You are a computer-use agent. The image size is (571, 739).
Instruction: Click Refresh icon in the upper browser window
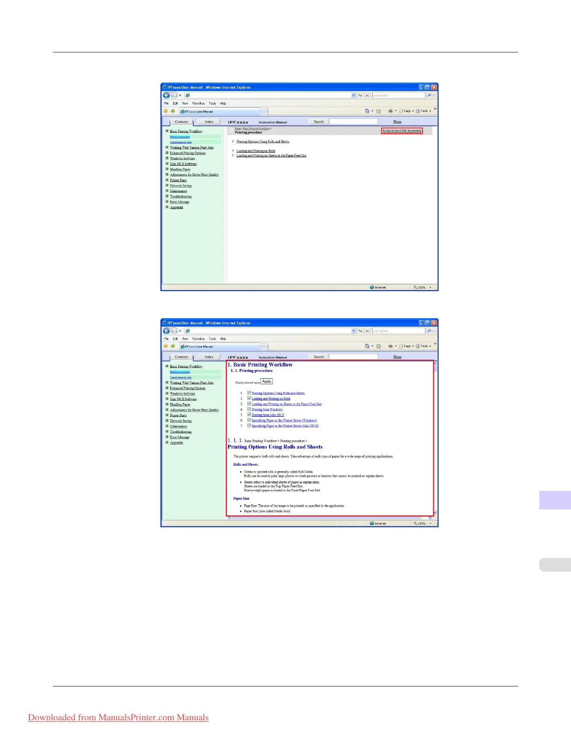click(x=360, y=95)
